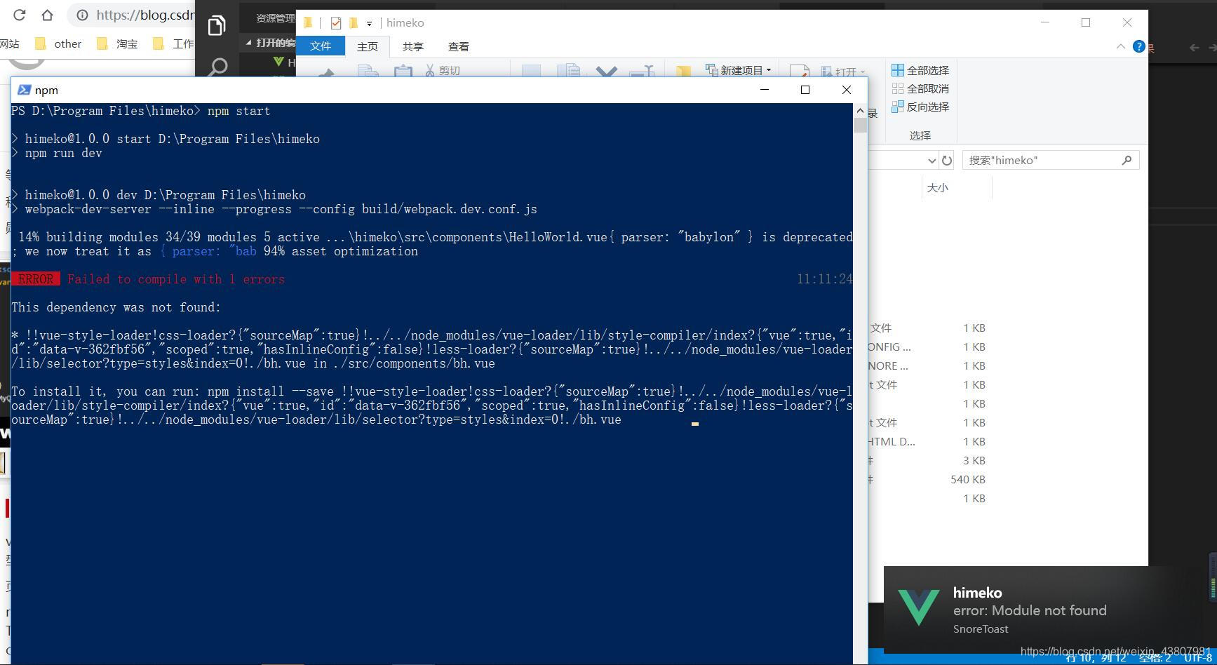Click the Vue logo in notification toast
The width and height of the screenshot is (1217, 665).
pyautogui.click(x=918, y=607)
